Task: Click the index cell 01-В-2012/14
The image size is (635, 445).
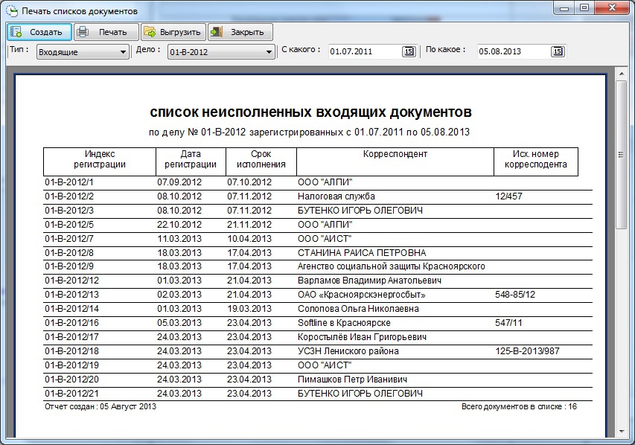Action: coord(71,309)
